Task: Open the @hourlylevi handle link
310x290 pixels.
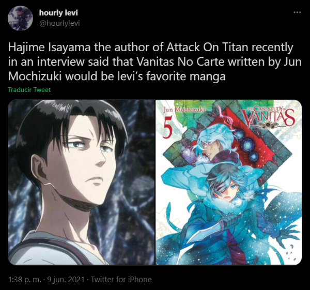Action: click(x=59, y=23)
